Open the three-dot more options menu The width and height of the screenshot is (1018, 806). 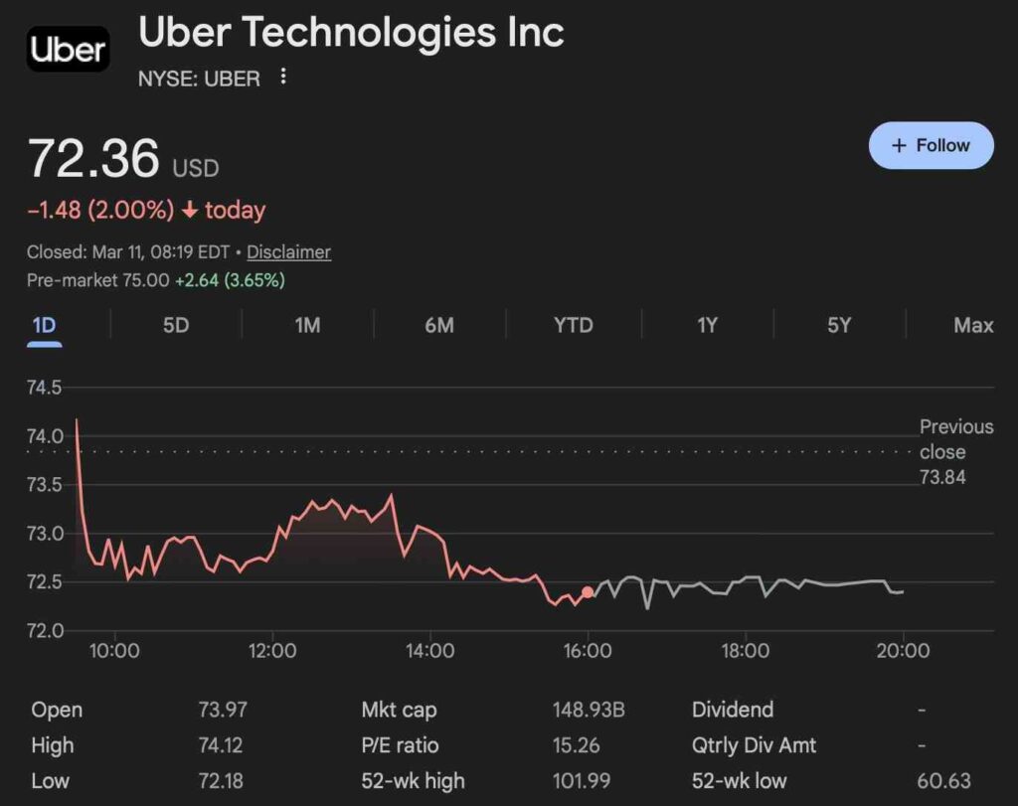pos(283,77)
